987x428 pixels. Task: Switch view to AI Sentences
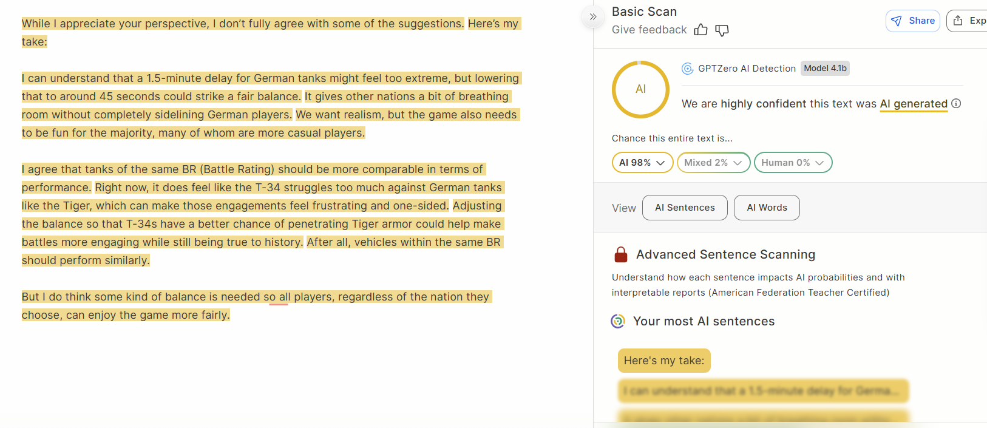point(685,208)
